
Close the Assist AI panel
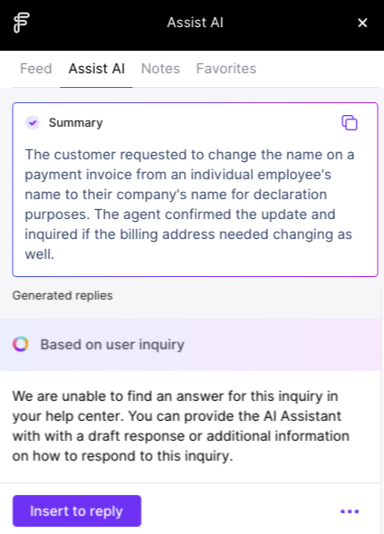click(x=362, y=23)
